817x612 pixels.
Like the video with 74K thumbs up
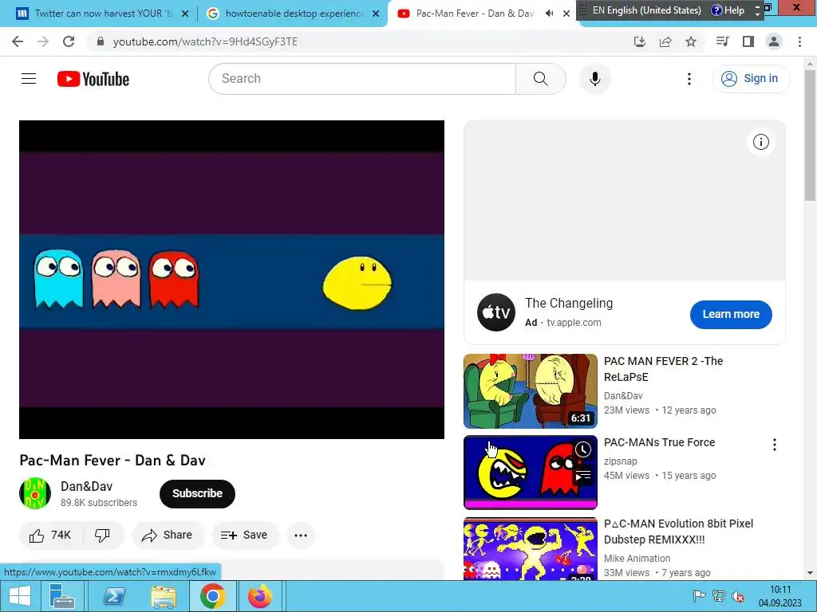coord(50,535)
